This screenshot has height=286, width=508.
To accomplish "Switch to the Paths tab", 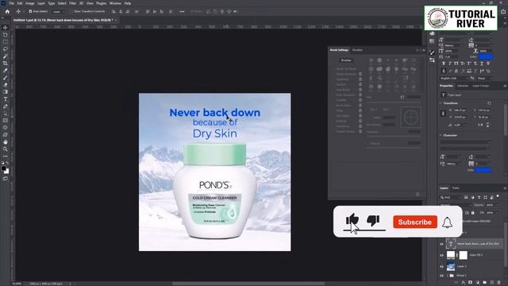I will [456, 188].
